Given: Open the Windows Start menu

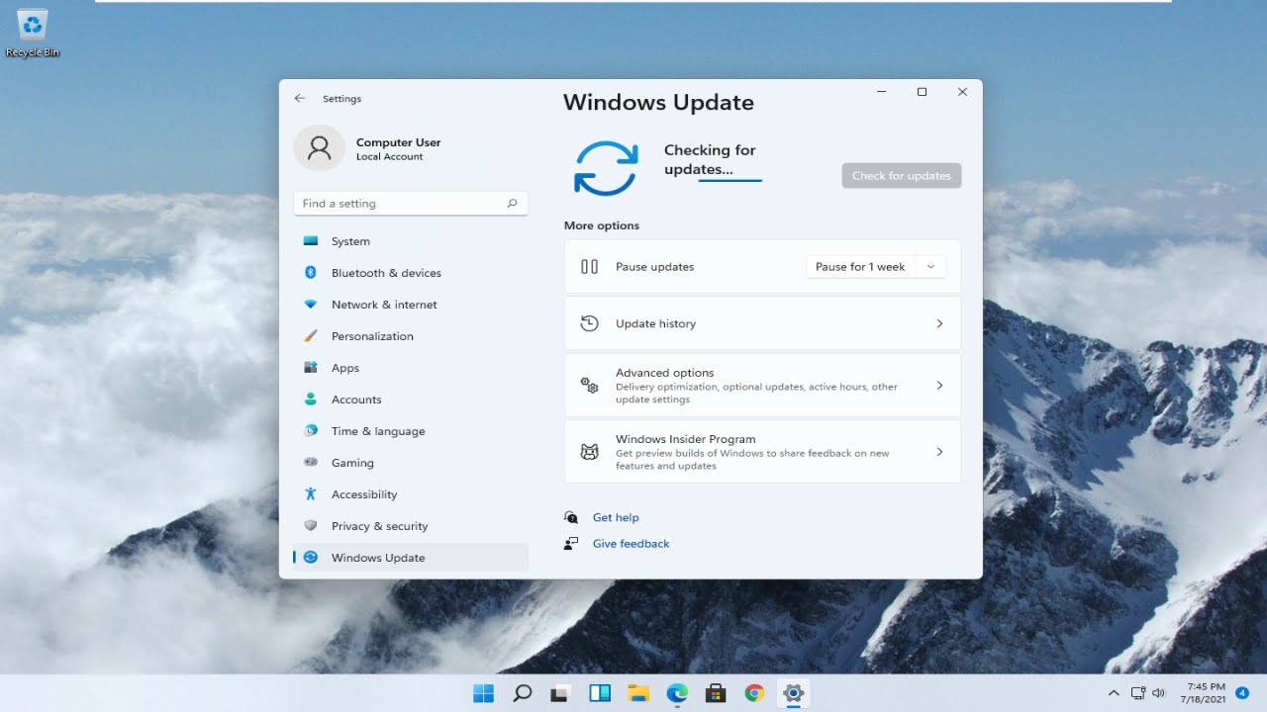Looking at the screenshot, I should point(484,693).
